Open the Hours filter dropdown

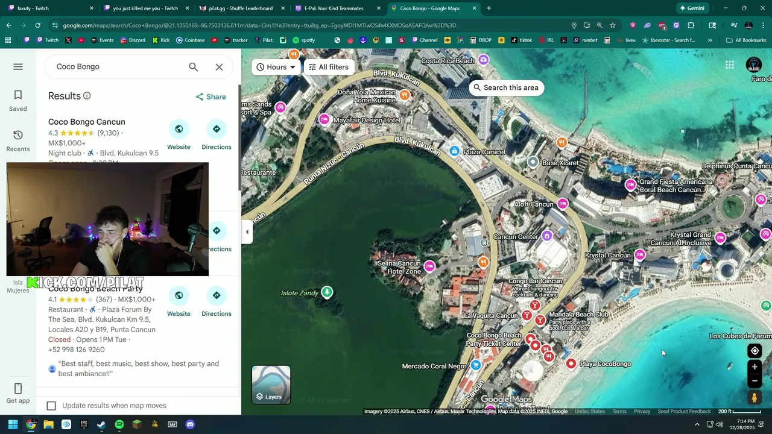[276, 67]
